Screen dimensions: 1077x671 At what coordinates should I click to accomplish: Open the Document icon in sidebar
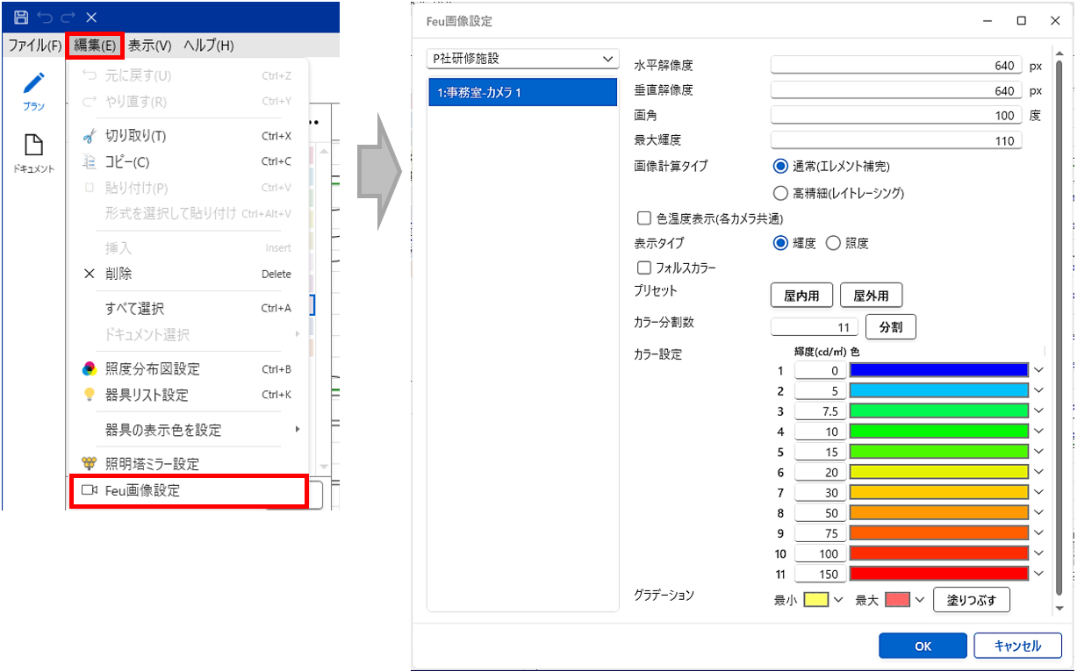33,145
